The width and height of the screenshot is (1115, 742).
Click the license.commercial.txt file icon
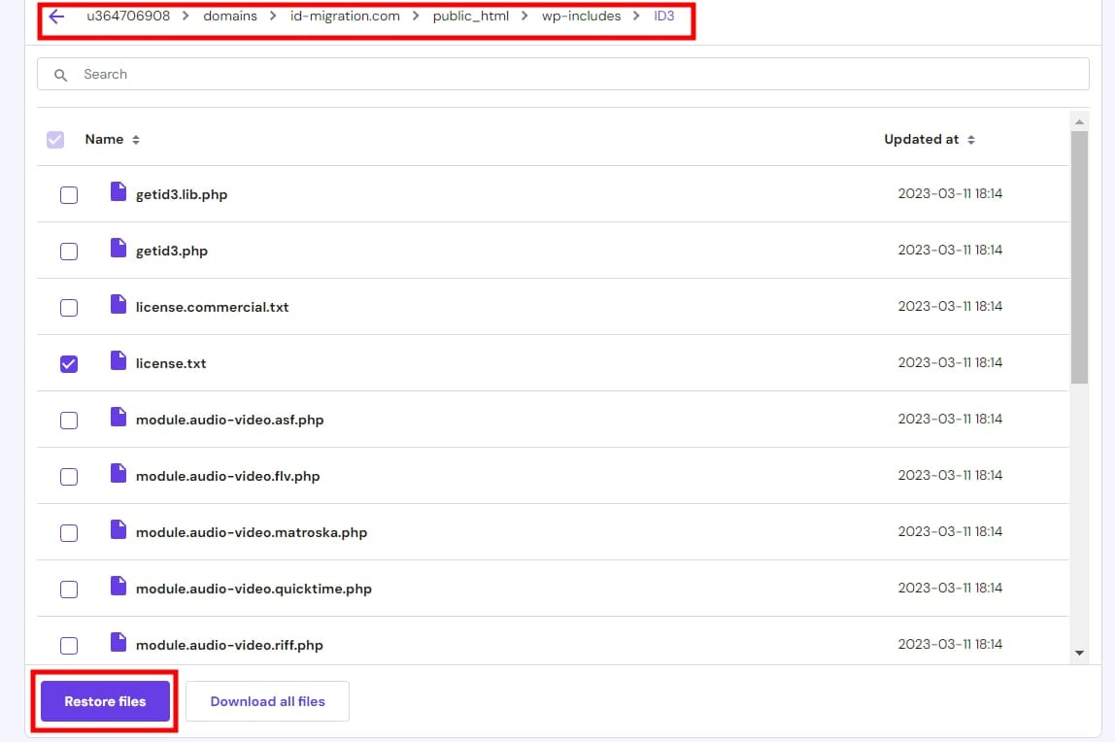point(118,305)
